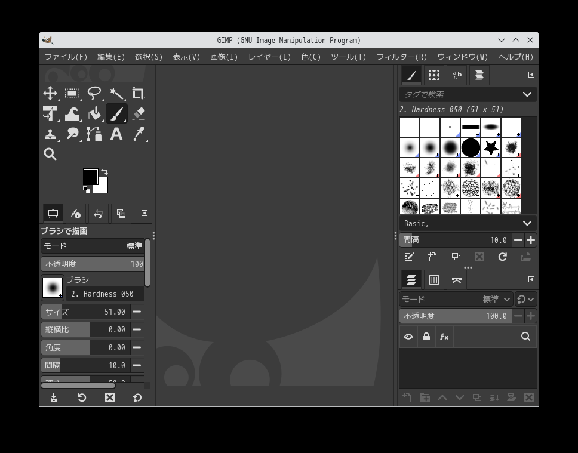Select the Fuzzy Select wand tool

116,93
